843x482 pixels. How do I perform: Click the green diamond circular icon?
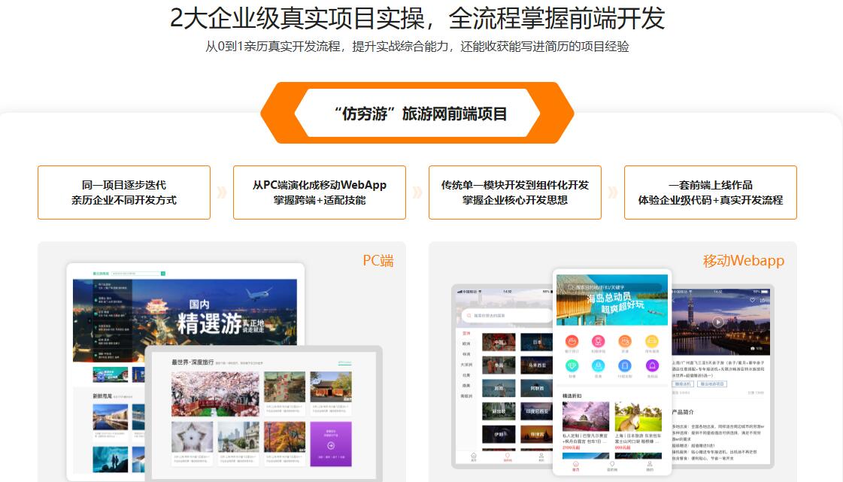click(572, 365)
